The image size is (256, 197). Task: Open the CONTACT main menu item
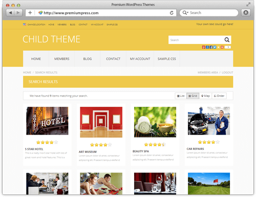tap(113, 59)
